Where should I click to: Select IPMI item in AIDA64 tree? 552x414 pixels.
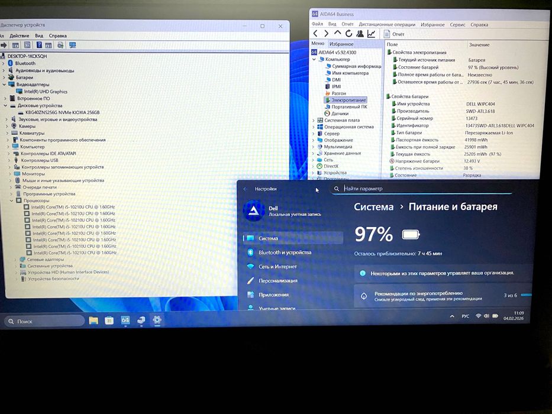[333, 86]
